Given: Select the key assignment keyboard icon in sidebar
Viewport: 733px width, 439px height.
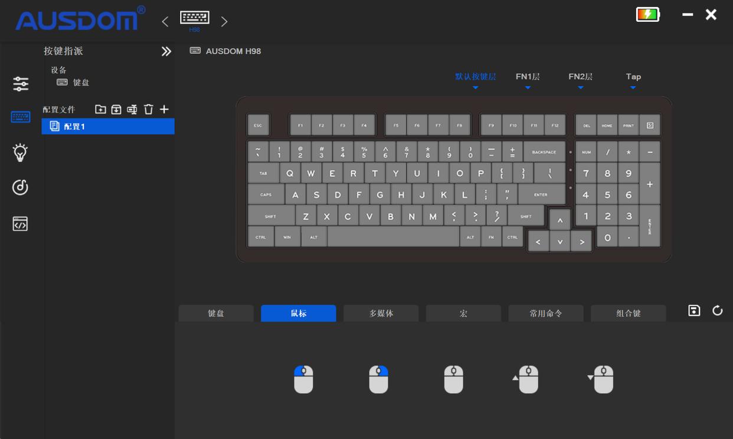Looking at the screenshot, I should 21,117.
